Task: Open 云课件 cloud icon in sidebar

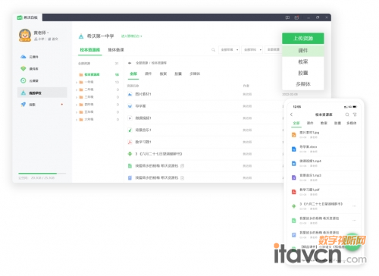Action: pos(23,57)
